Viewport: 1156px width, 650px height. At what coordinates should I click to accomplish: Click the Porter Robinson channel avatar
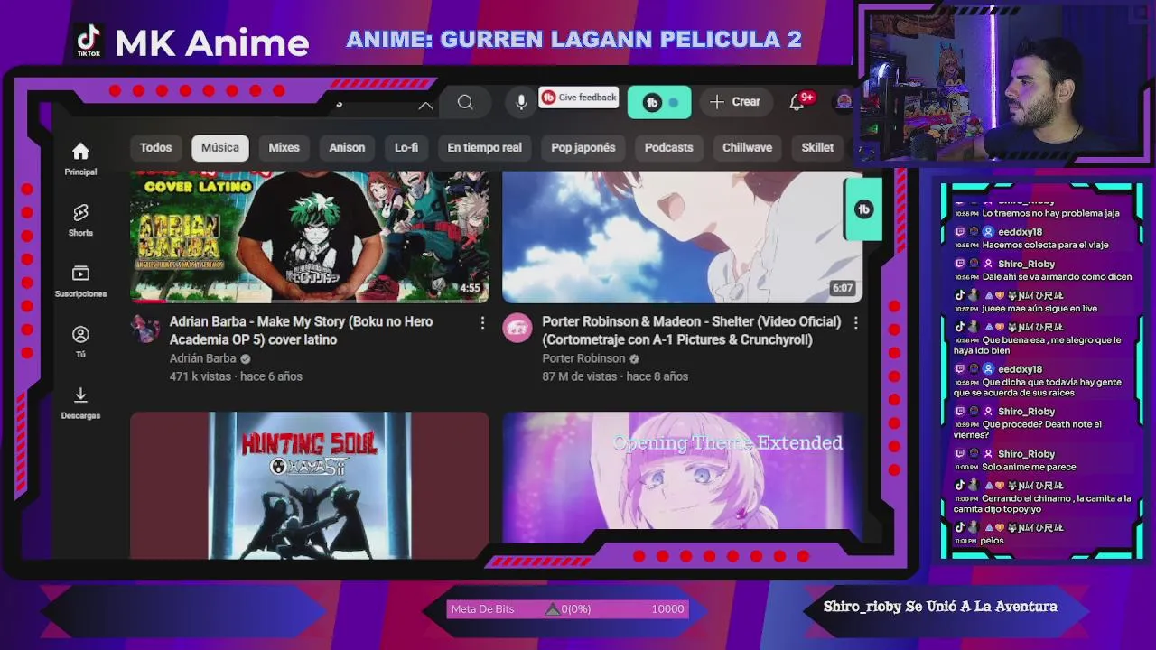517,329
